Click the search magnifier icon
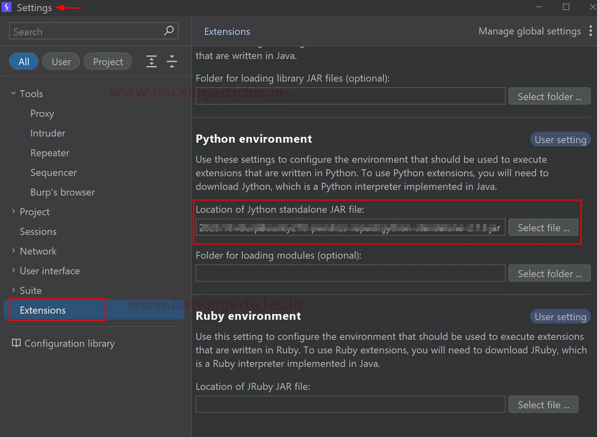This screenshot has width=597, height=437. pyautogui.click(x=169, y=31)
